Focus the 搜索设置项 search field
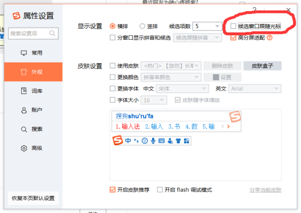Image resolution: width=301 pixels, height=213 pixels. [33, 34]
